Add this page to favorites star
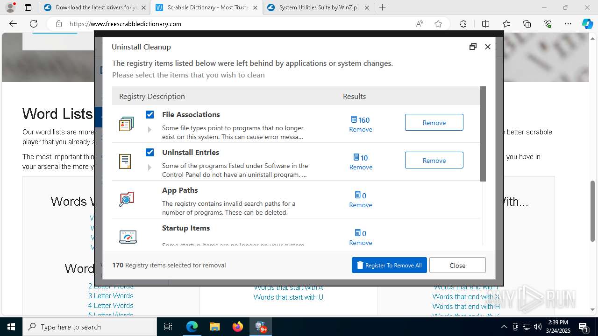The image size is (598, 336). point(438,24)
